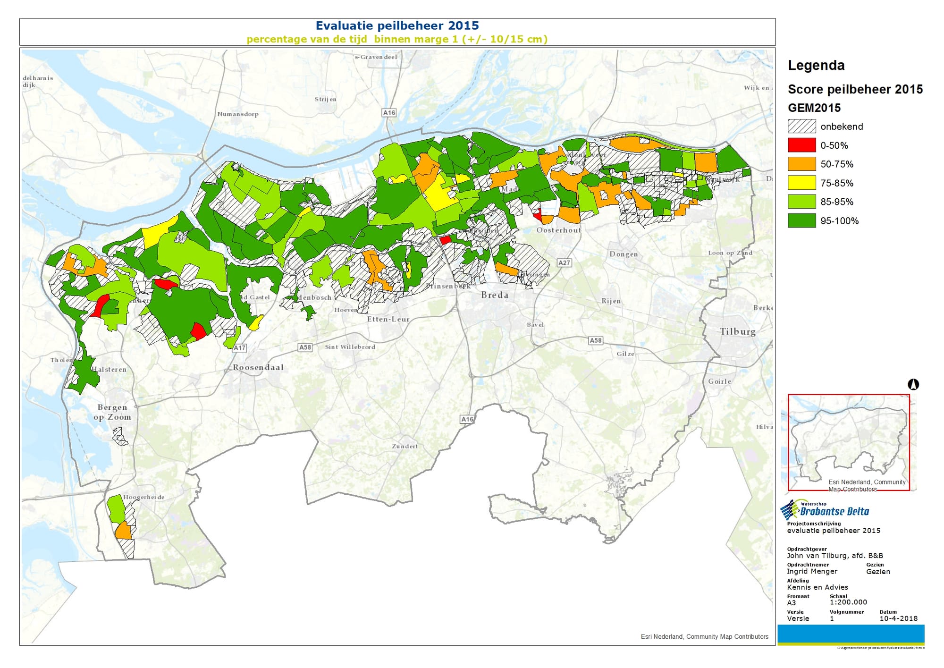Click the A27 road sign near Oosterhout
Viewport: 944px width, 668px height.
(x=564, y=262)
